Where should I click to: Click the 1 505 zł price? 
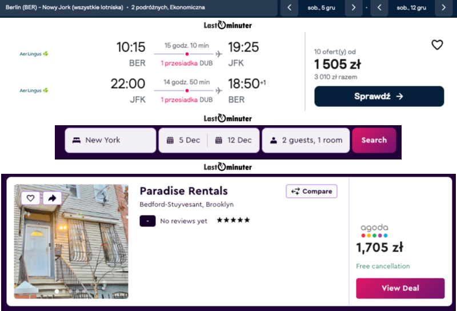[x=338, y=64]
